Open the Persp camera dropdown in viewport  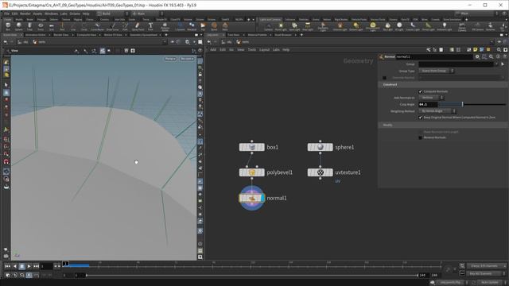[x=170, y=59]
